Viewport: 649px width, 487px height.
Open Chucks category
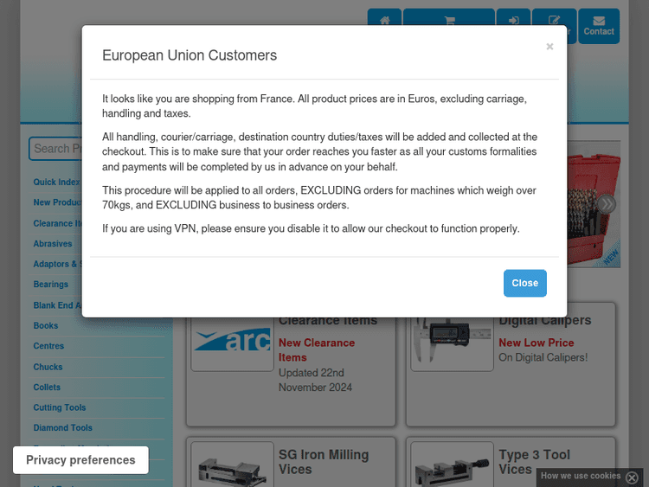[x=48, y=367]
